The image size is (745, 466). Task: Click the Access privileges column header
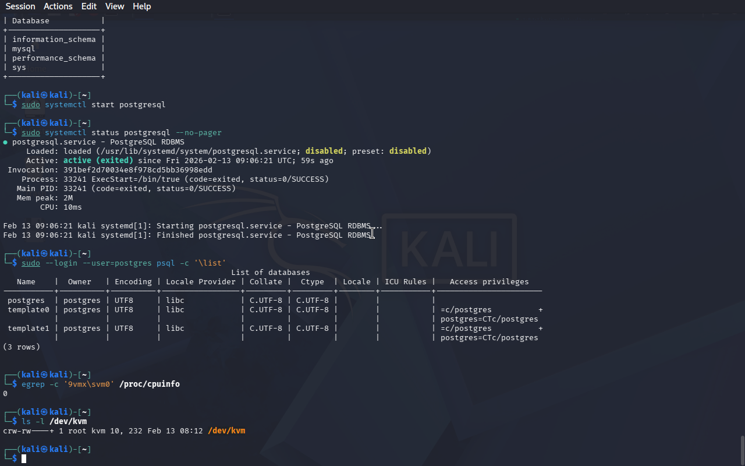tap(489, 282)
